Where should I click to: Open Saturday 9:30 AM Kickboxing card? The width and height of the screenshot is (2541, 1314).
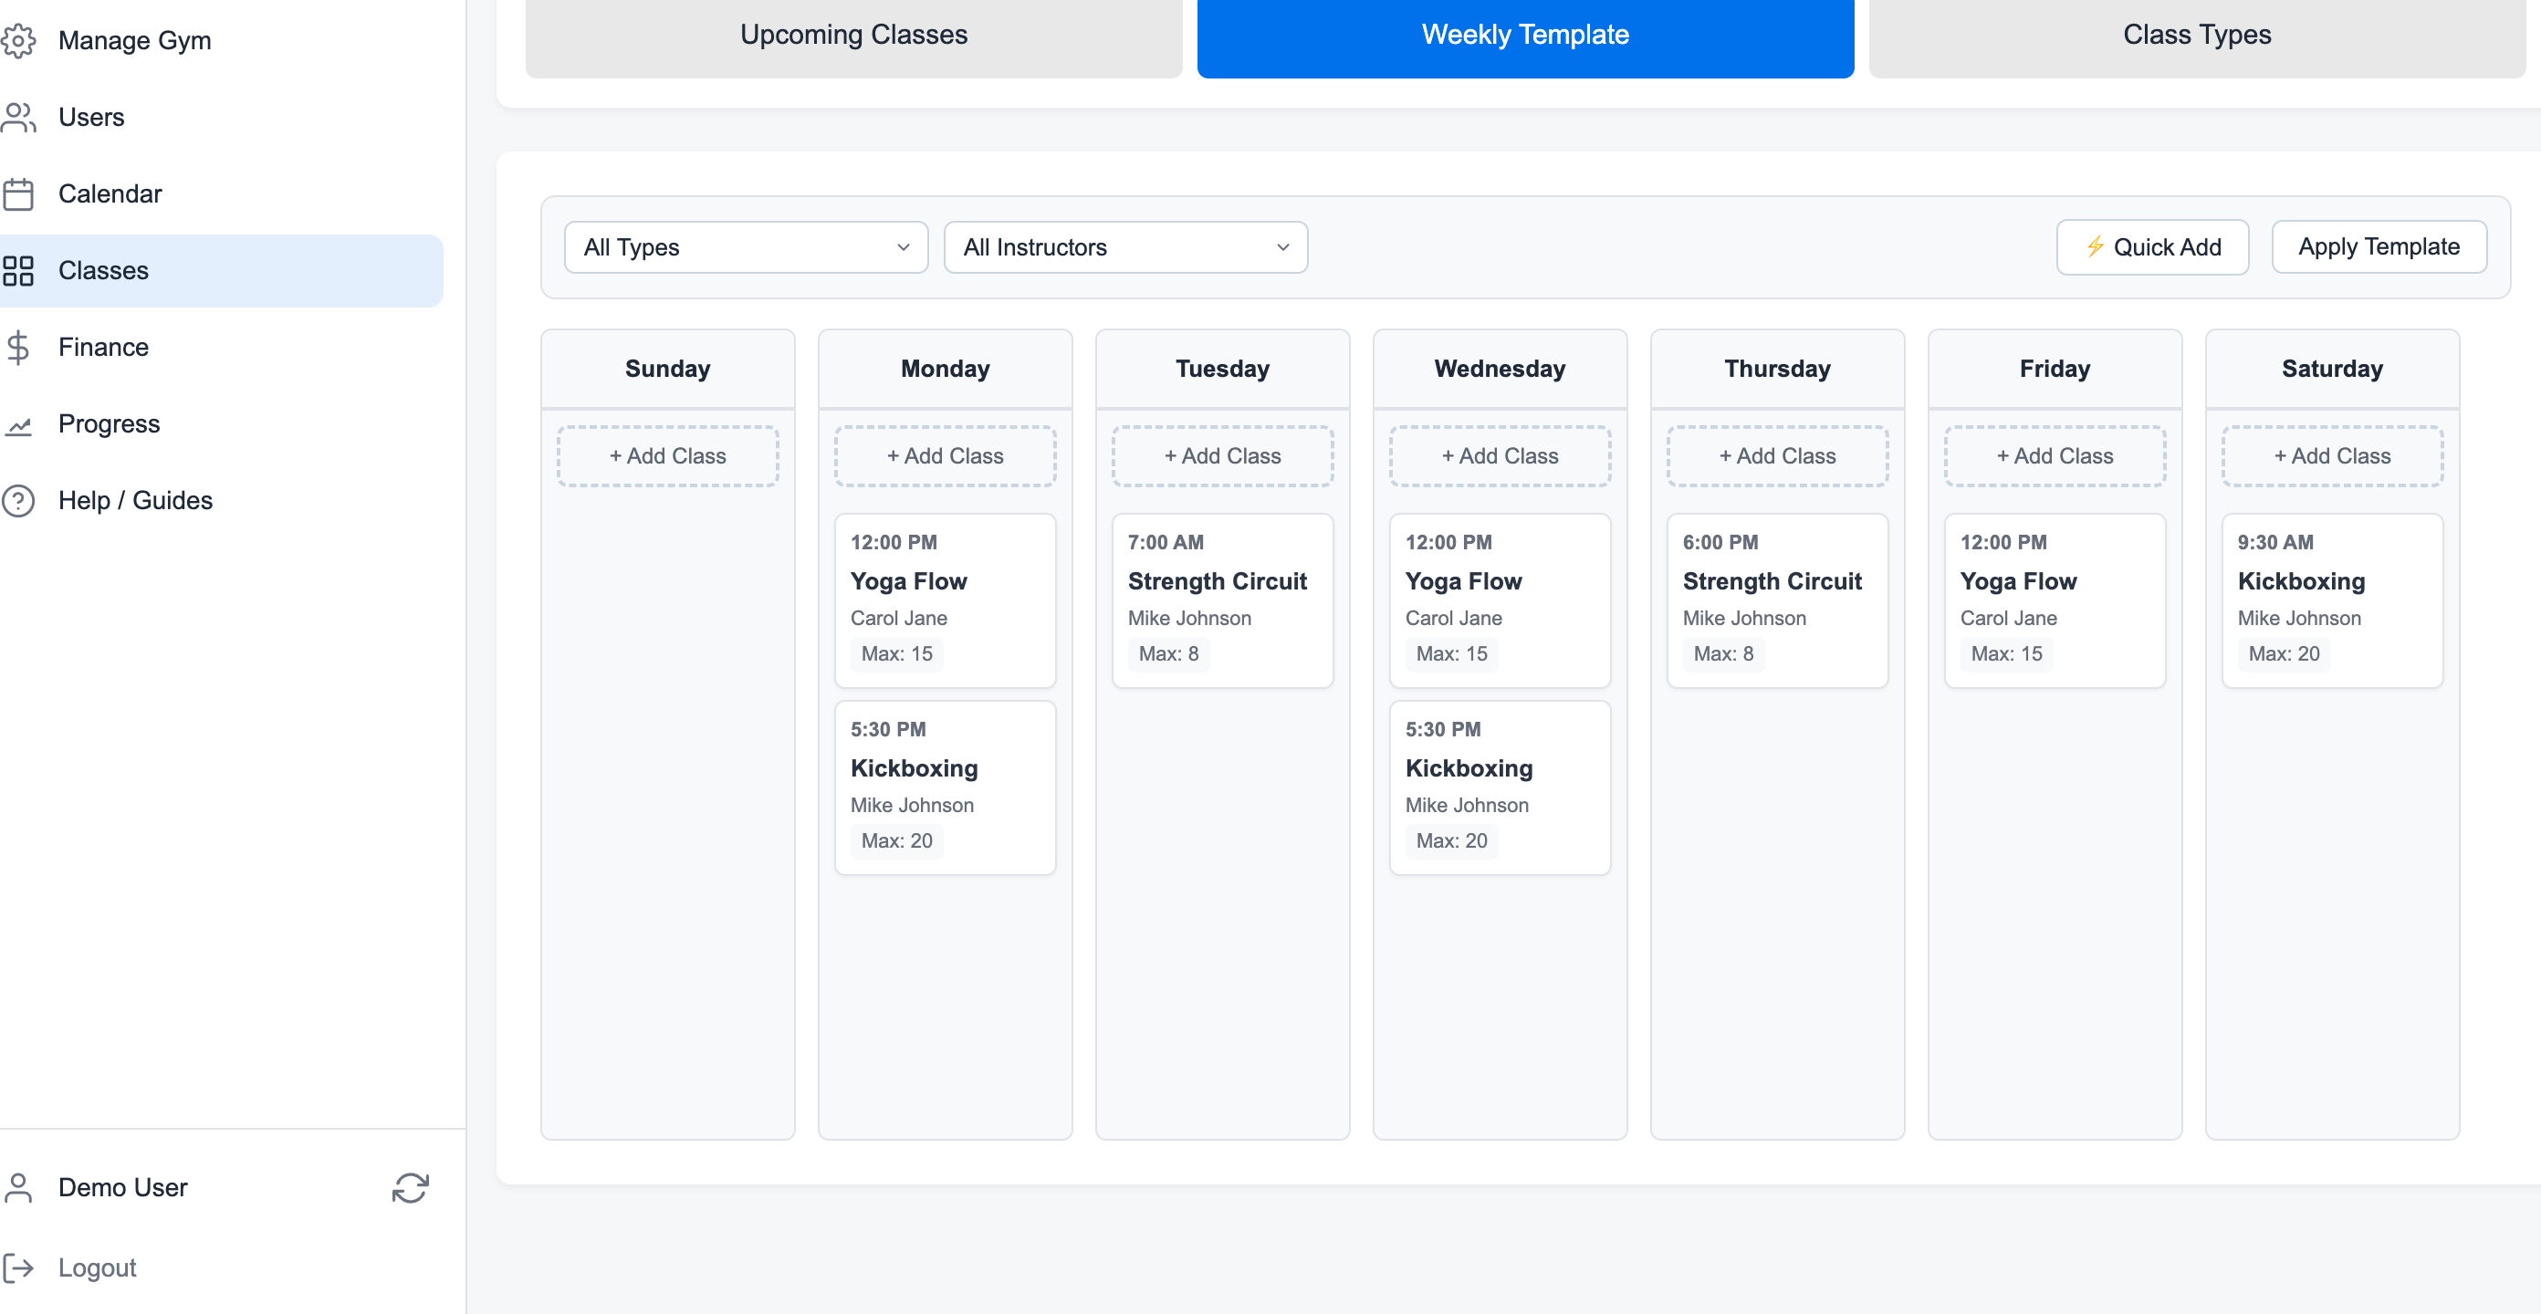click(2332, 600)
